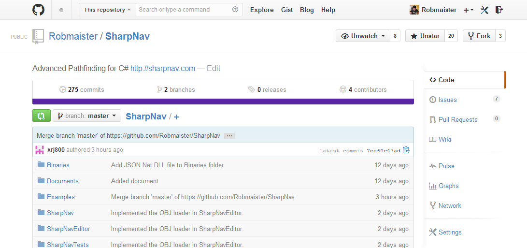527x248 pixels.
Task: Click the Settings tools icon in sidebar
Action: (432, 232)
